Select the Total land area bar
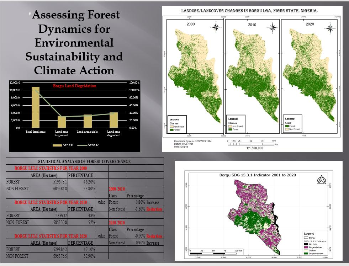This screenshot has width=349, height=266. (36, 107)
